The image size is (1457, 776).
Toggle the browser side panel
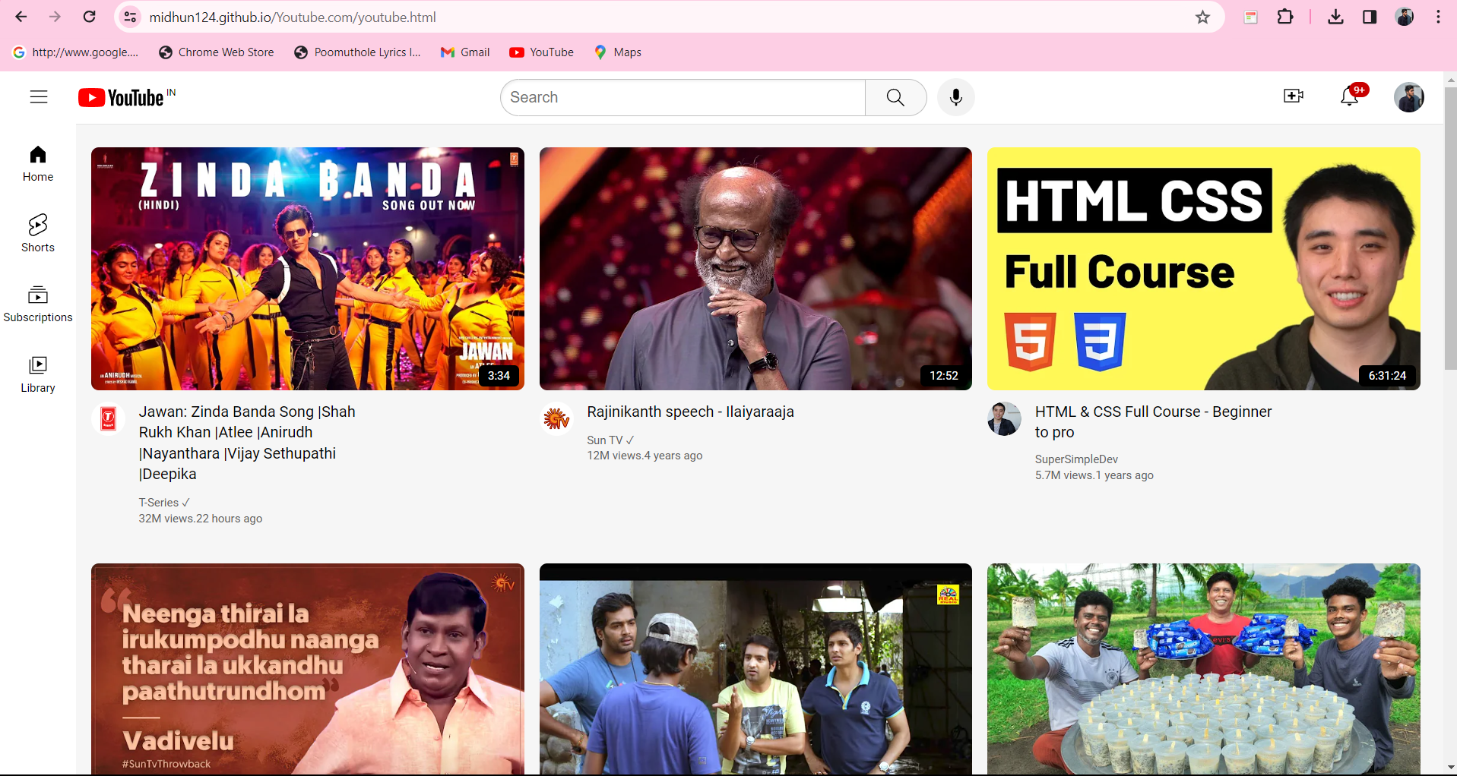pos(1370,17)
